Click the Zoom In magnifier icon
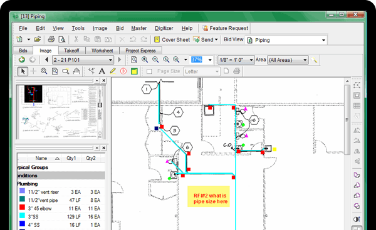Screen dimensions: 376x230 145,59
